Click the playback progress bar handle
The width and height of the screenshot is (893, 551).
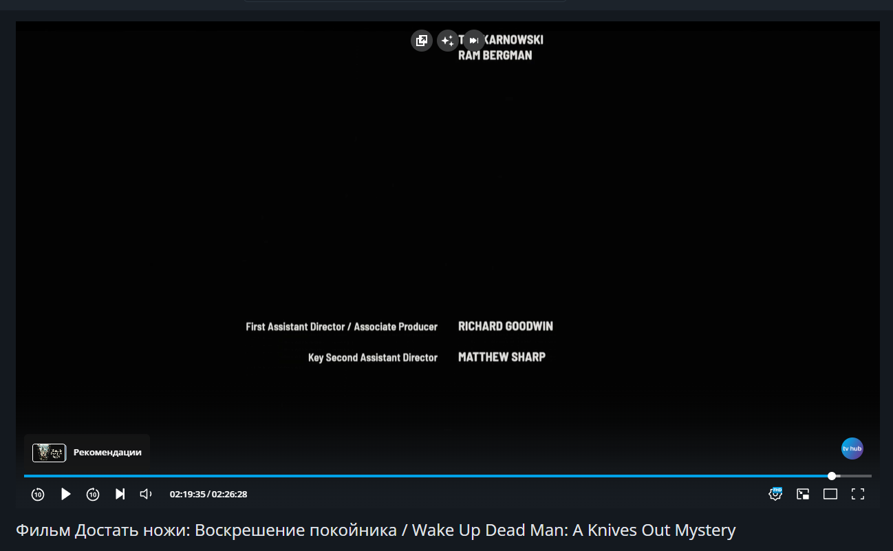832,476
